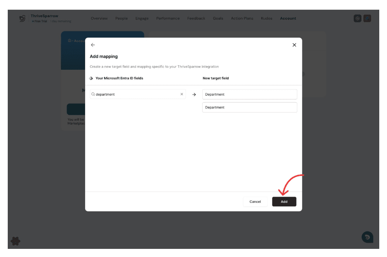Close the Add mapping dialog
387x257 pixels.
click(x=294, y=45)
